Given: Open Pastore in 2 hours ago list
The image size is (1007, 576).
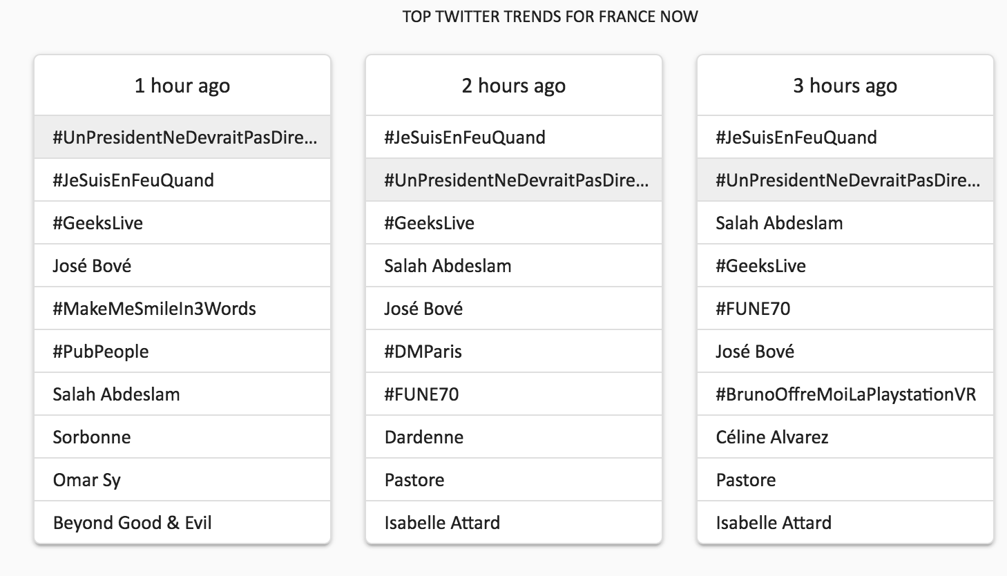Looking at the screenshot, I should [414, 480].
